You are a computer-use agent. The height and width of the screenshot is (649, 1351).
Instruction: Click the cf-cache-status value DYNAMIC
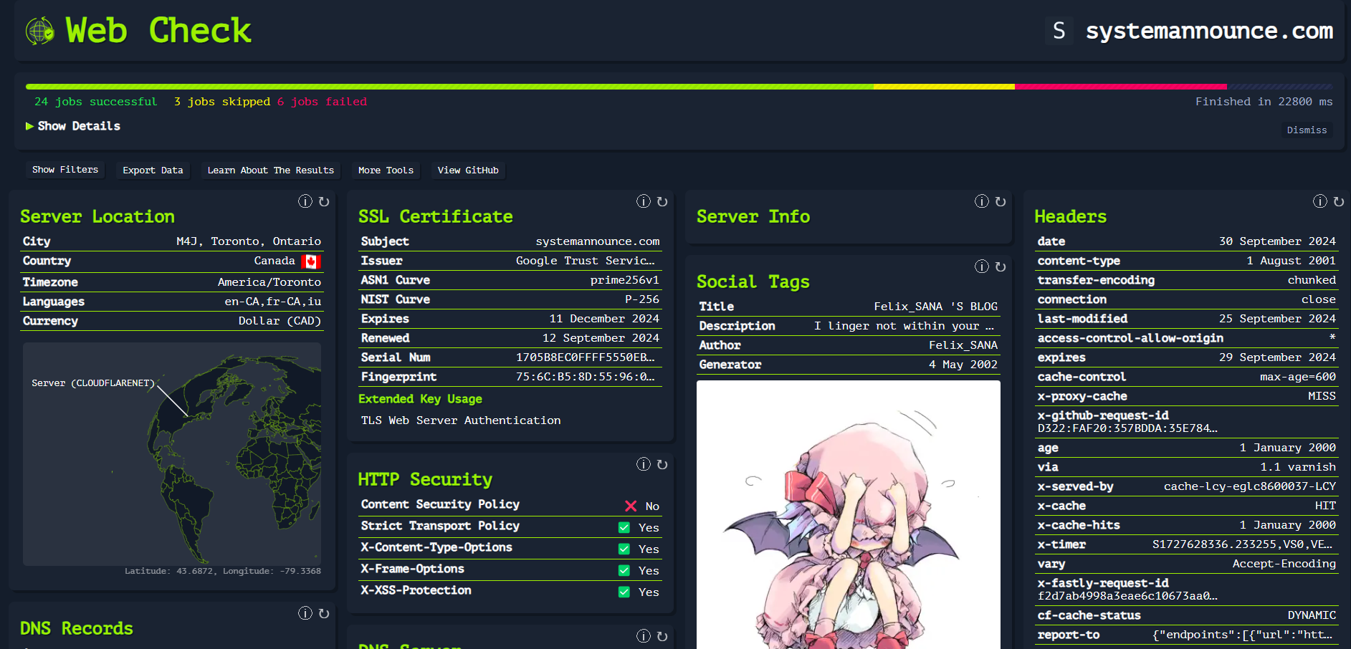1312,615
